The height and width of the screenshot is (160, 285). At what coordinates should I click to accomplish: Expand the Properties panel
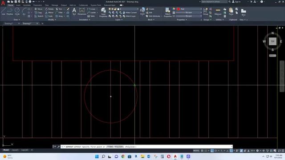click(182, 20)
